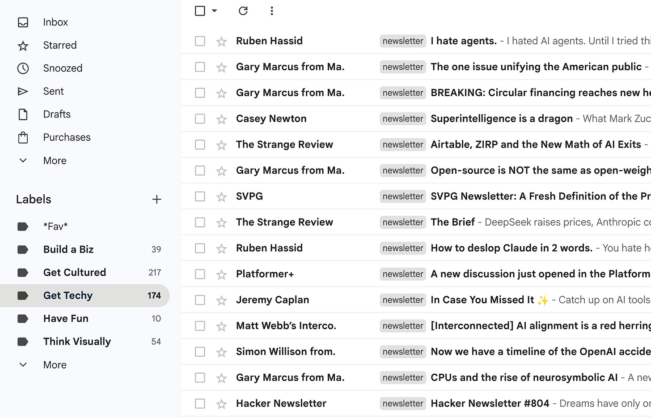The height and width of the screenshot is (418, 651).
Task: Open the Inbox folder
Action: [x=55, y=22]
